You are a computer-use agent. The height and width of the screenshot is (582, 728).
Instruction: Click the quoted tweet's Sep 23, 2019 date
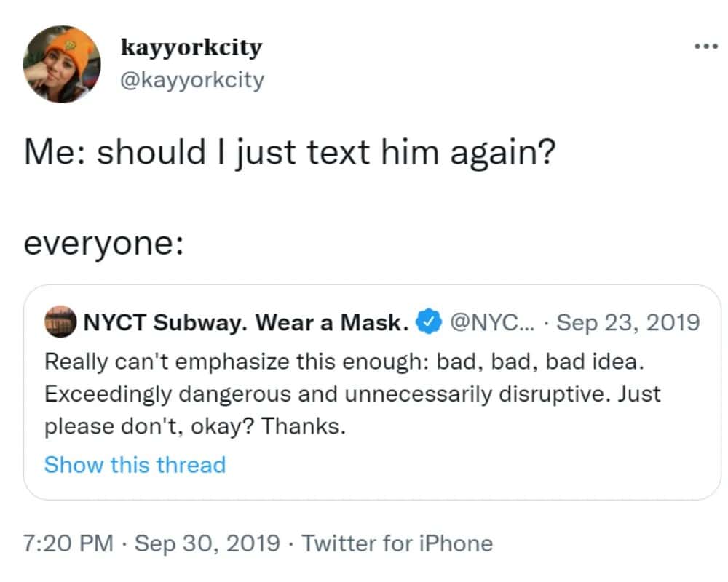(x=628, y=321)
